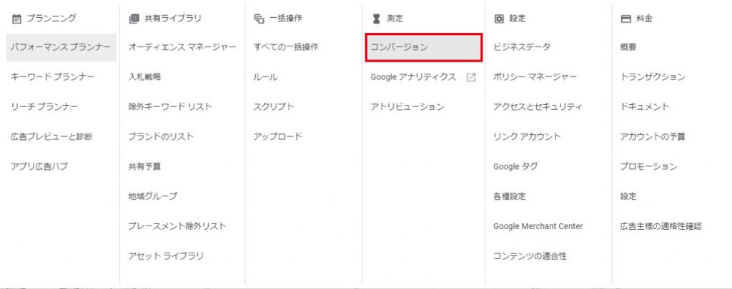Click the 測定 hourglass icon
This screenshot has width=732, height=289.
376,19
